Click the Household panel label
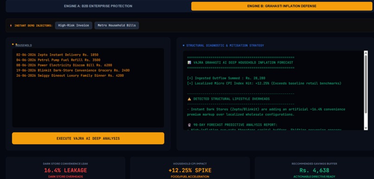374x179 pixels. pyautogui.click(x=24, y=45)
